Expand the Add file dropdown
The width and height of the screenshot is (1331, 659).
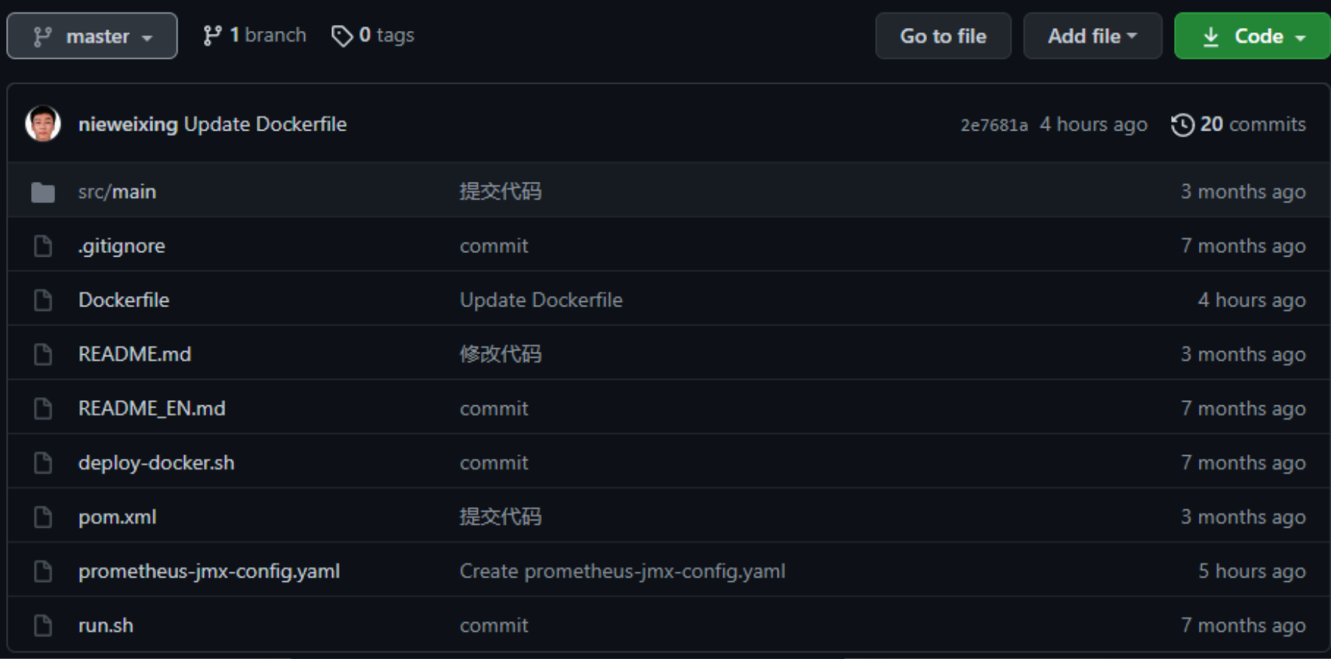coord(1092,35)
